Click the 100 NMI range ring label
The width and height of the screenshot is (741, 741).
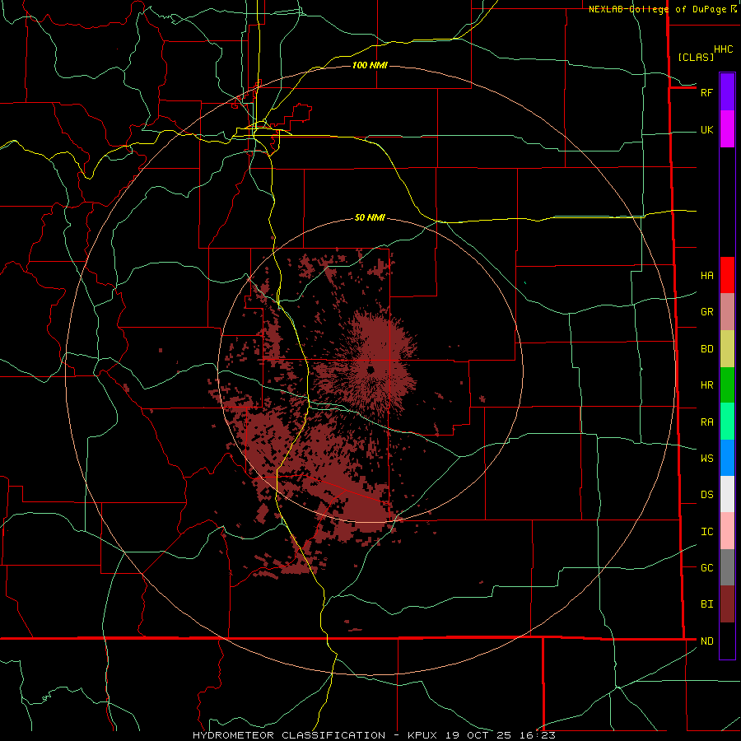tap(370, 65)
